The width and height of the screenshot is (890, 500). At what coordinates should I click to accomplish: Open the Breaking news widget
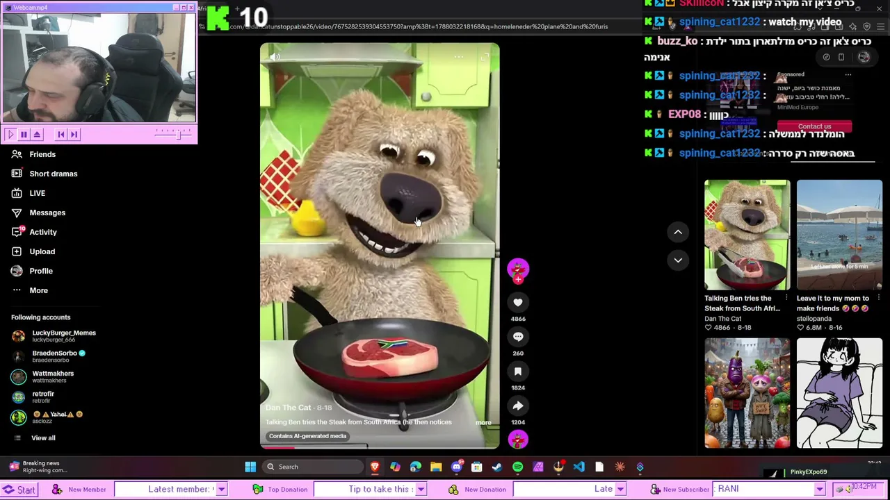click(x=38, y=467)
